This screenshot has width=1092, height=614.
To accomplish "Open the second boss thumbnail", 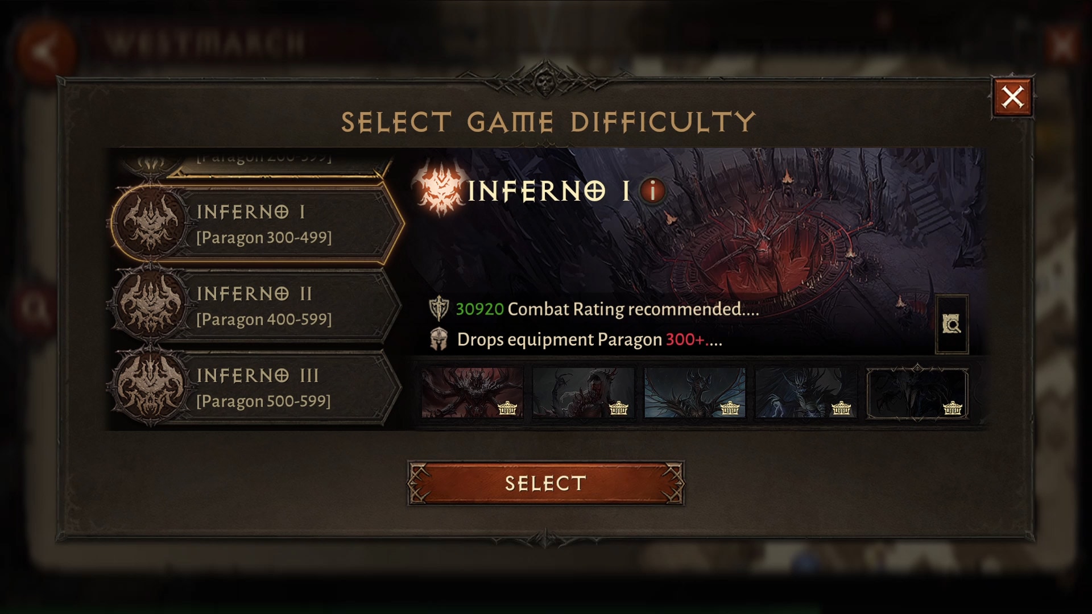I will coord(584,393).
